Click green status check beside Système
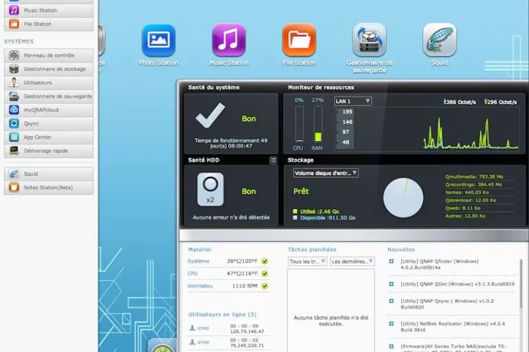The image size is (529, 352). [264, 261]
